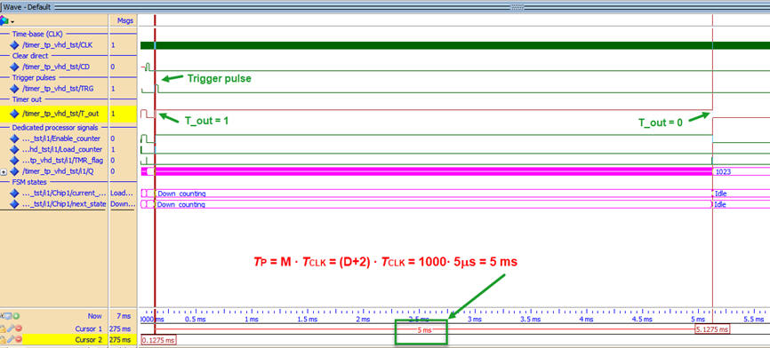Click the diamond icon of TMR_flag signal
This screenshot has height=348, width=770.
pos(14,161)
